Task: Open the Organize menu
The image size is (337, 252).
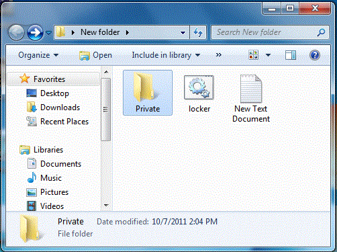Action: click(x=38, y=55)
